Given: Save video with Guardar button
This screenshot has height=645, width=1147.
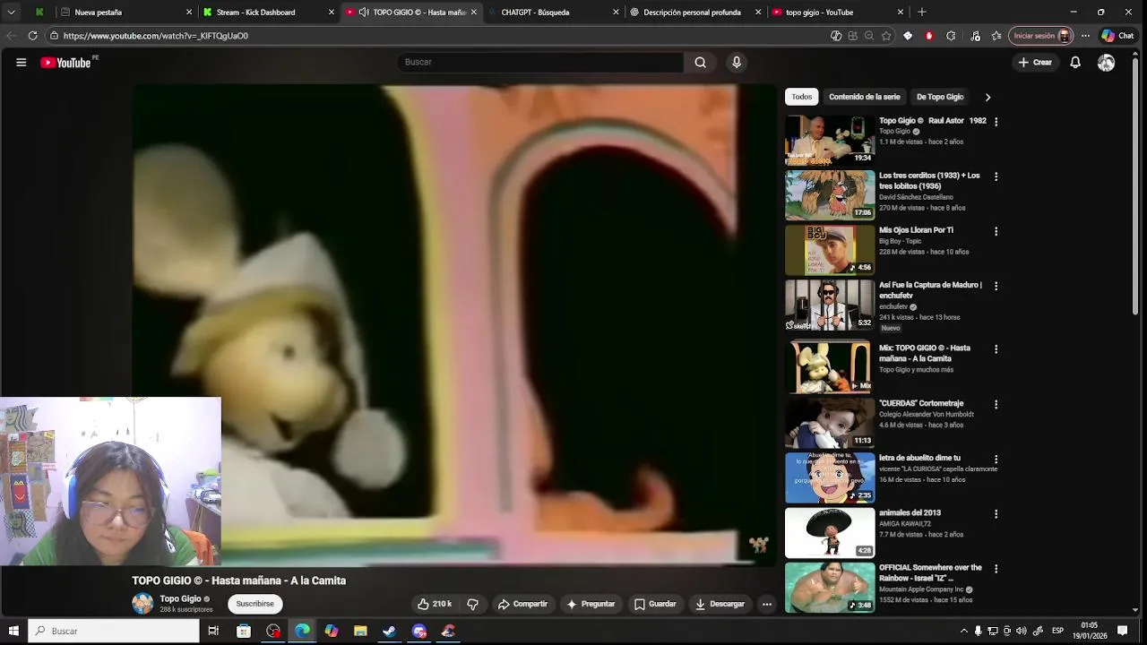Looking at the screenshot, I should [x=655, y=605].
